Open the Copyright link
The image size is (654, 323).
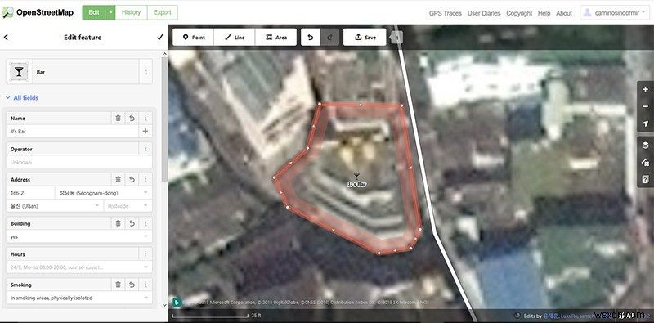(519, 13)
